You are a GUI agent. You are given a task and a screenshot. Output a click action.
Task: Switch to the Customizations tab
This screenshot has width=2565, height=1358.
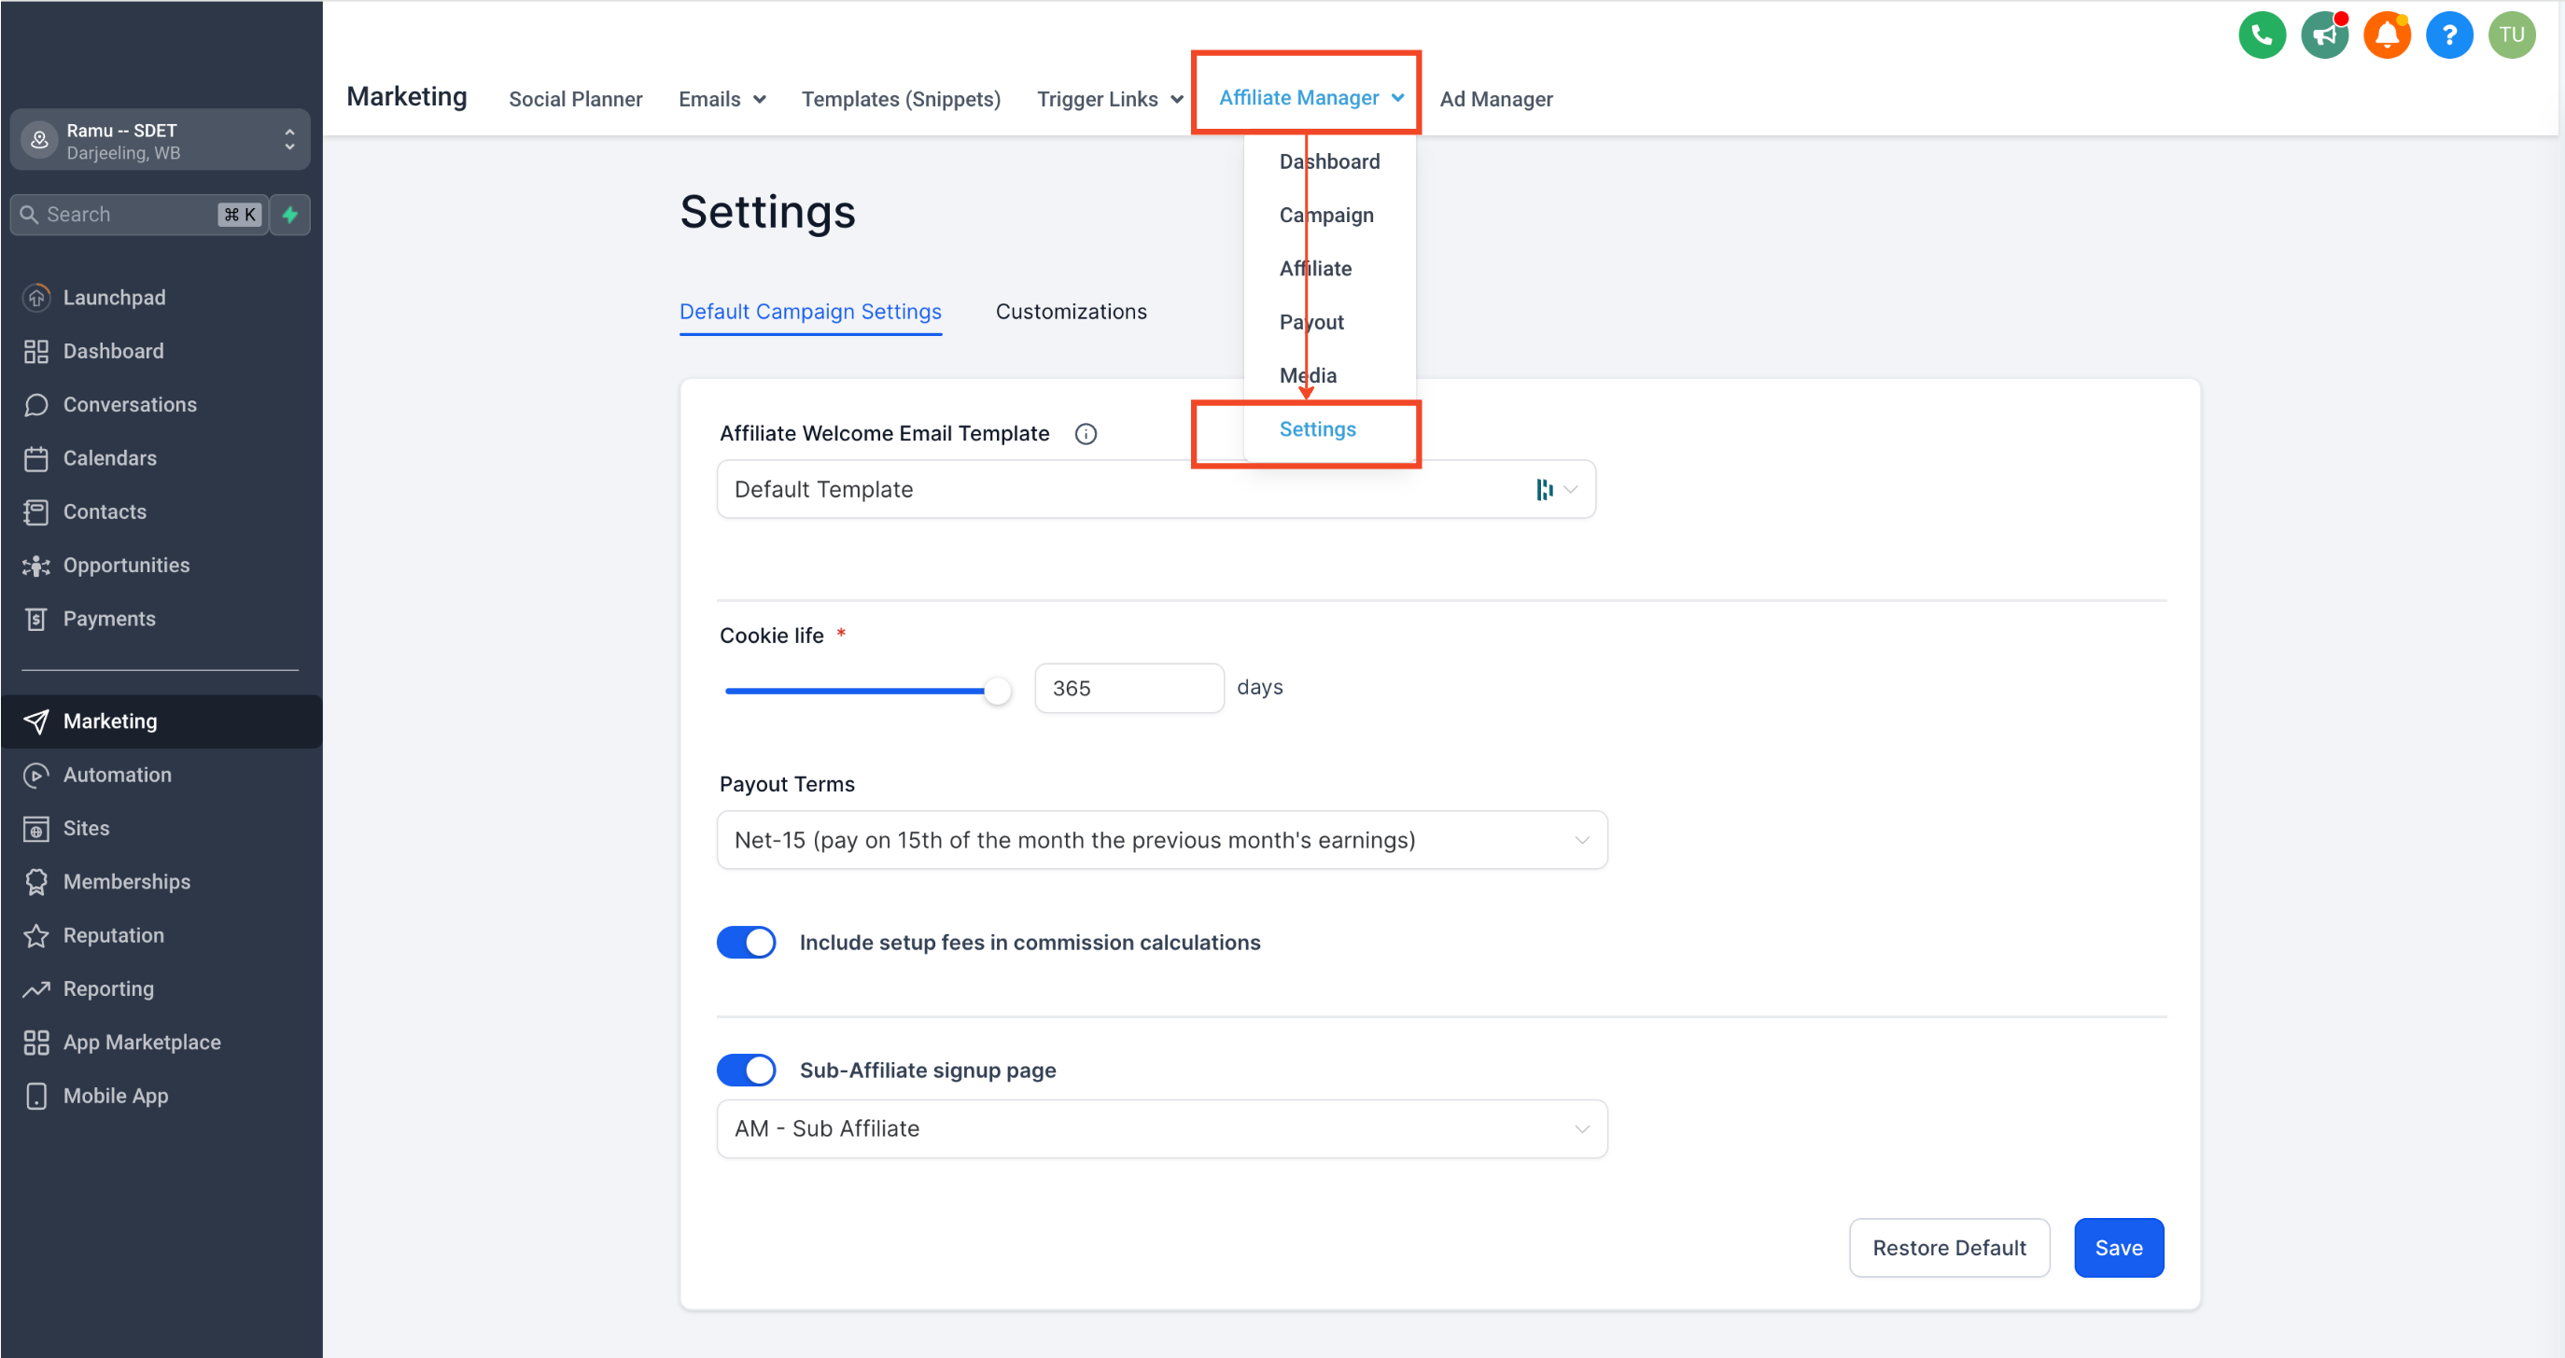click(1071, 312)
